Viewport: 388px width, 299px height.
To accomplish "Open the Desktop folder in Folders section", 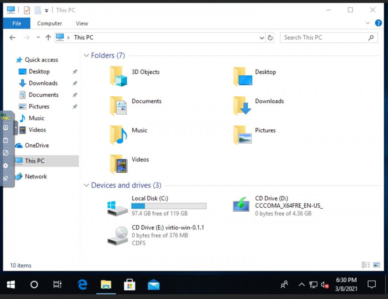I will click(255, 76).
